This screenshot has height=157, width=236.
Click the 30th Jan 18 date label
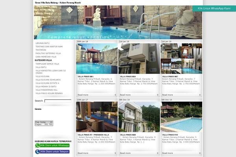(83, 42)
